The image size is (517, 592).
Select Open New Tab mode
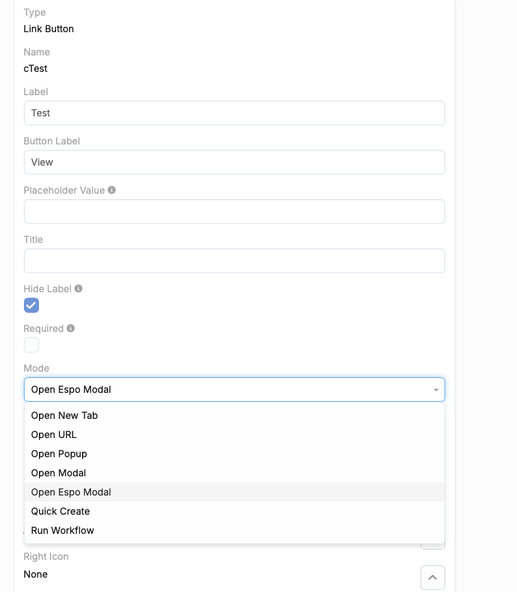point(64,415)
